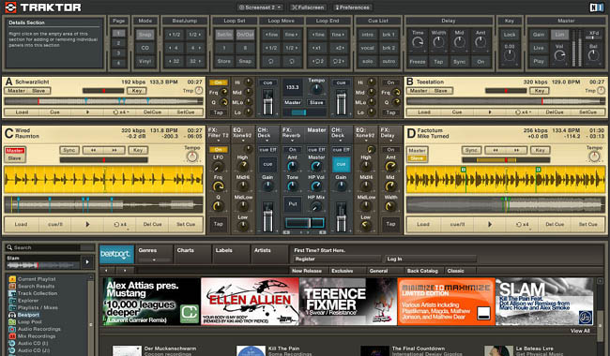Click the Master Vol knob
Screen dimensions: 610x356
pyautogui.click(x=559, y=55)
